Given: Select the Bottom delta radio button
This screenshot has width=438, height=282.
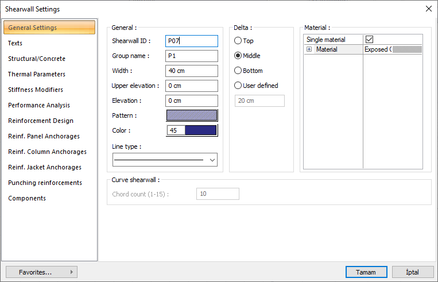Looking at the screenshot, I should pos(238,71).
